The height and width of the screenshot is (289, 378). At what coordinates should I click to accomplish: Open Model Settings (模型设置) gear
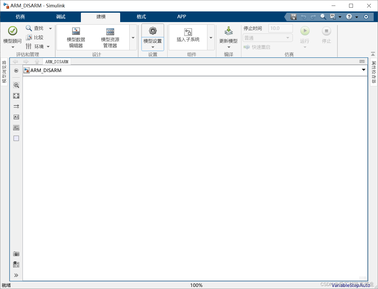pyautogui.click(x=153, y=31)
